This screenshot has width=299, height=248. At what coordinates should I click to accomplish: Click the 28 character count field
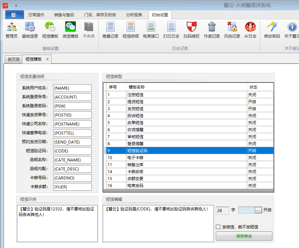(223, 211)
